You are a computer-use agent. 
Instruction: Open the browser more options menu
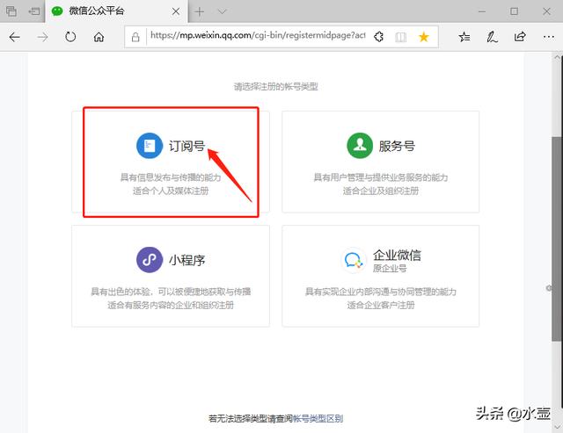coord(548,37)
